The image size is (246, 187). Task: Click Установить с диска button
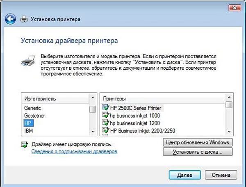coord(198,152)
